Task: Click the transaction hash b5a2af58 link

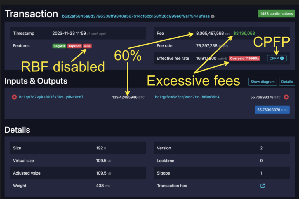Action: click(135, 16)
